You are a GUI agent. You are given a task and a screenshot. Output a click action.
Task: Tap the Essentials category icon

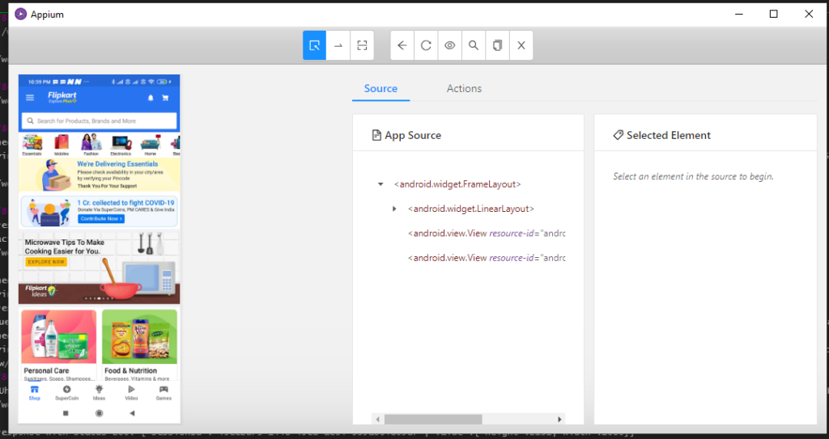point(32,145)
